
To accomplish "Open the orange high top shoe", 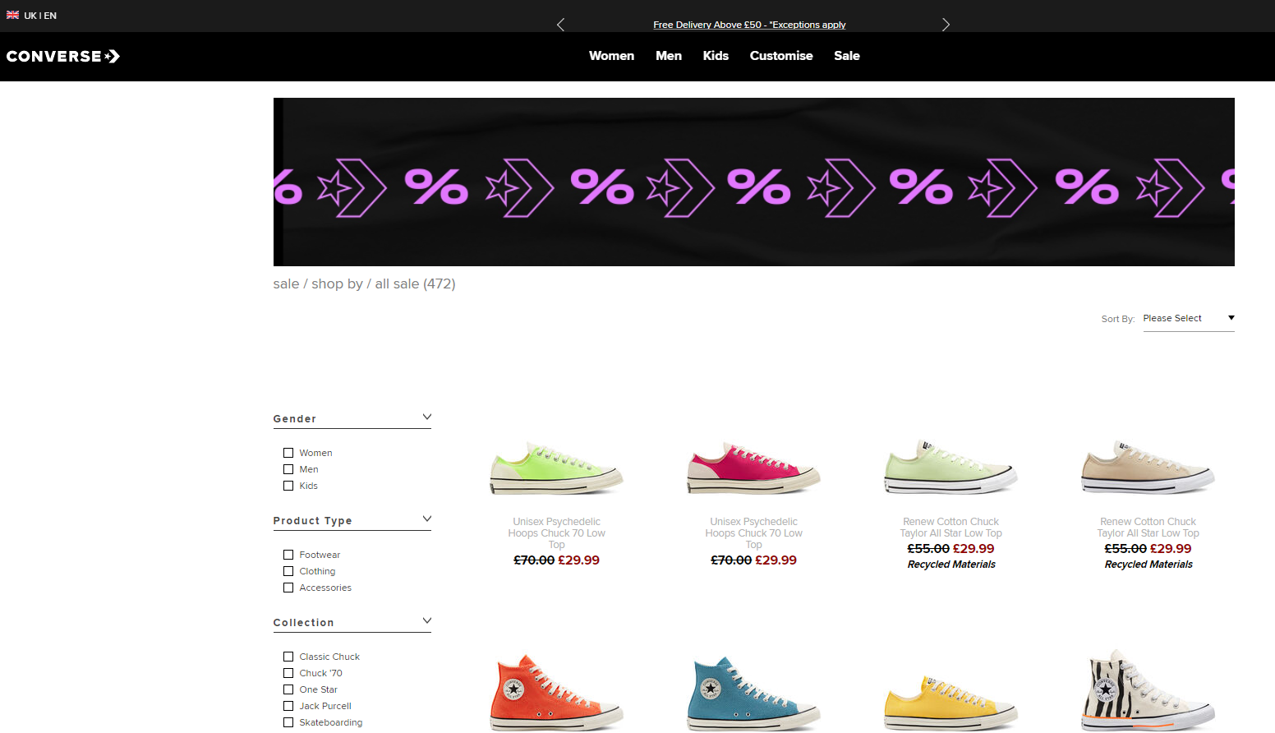I will pyautogui.click(x=557, y=692).
